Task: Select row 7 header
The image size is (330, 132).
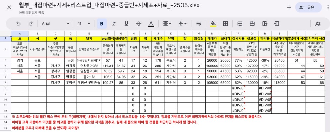Action: (x=5, y=83)
